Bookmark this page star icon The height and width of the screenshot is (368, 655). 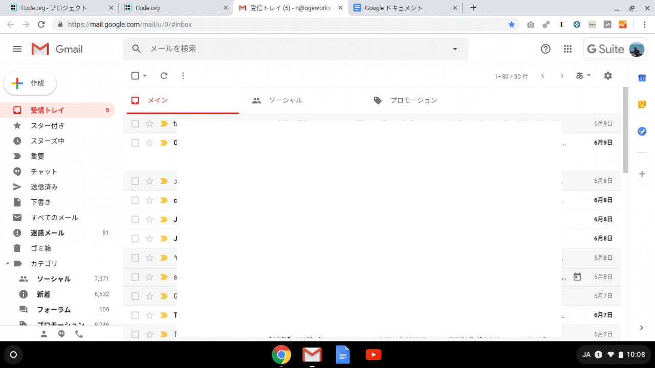[x=511, y=25]
